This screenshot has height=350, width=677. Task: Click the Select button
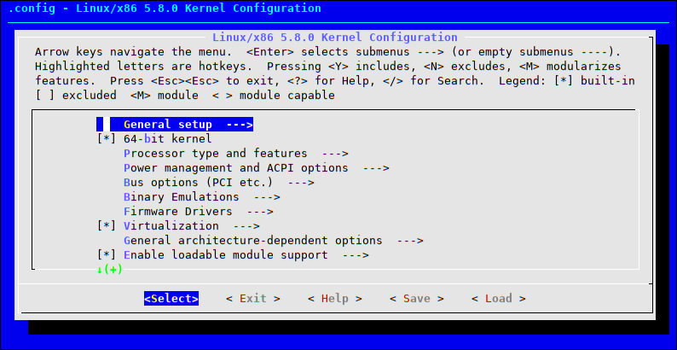pyautogui.click(x=171, y=299)
